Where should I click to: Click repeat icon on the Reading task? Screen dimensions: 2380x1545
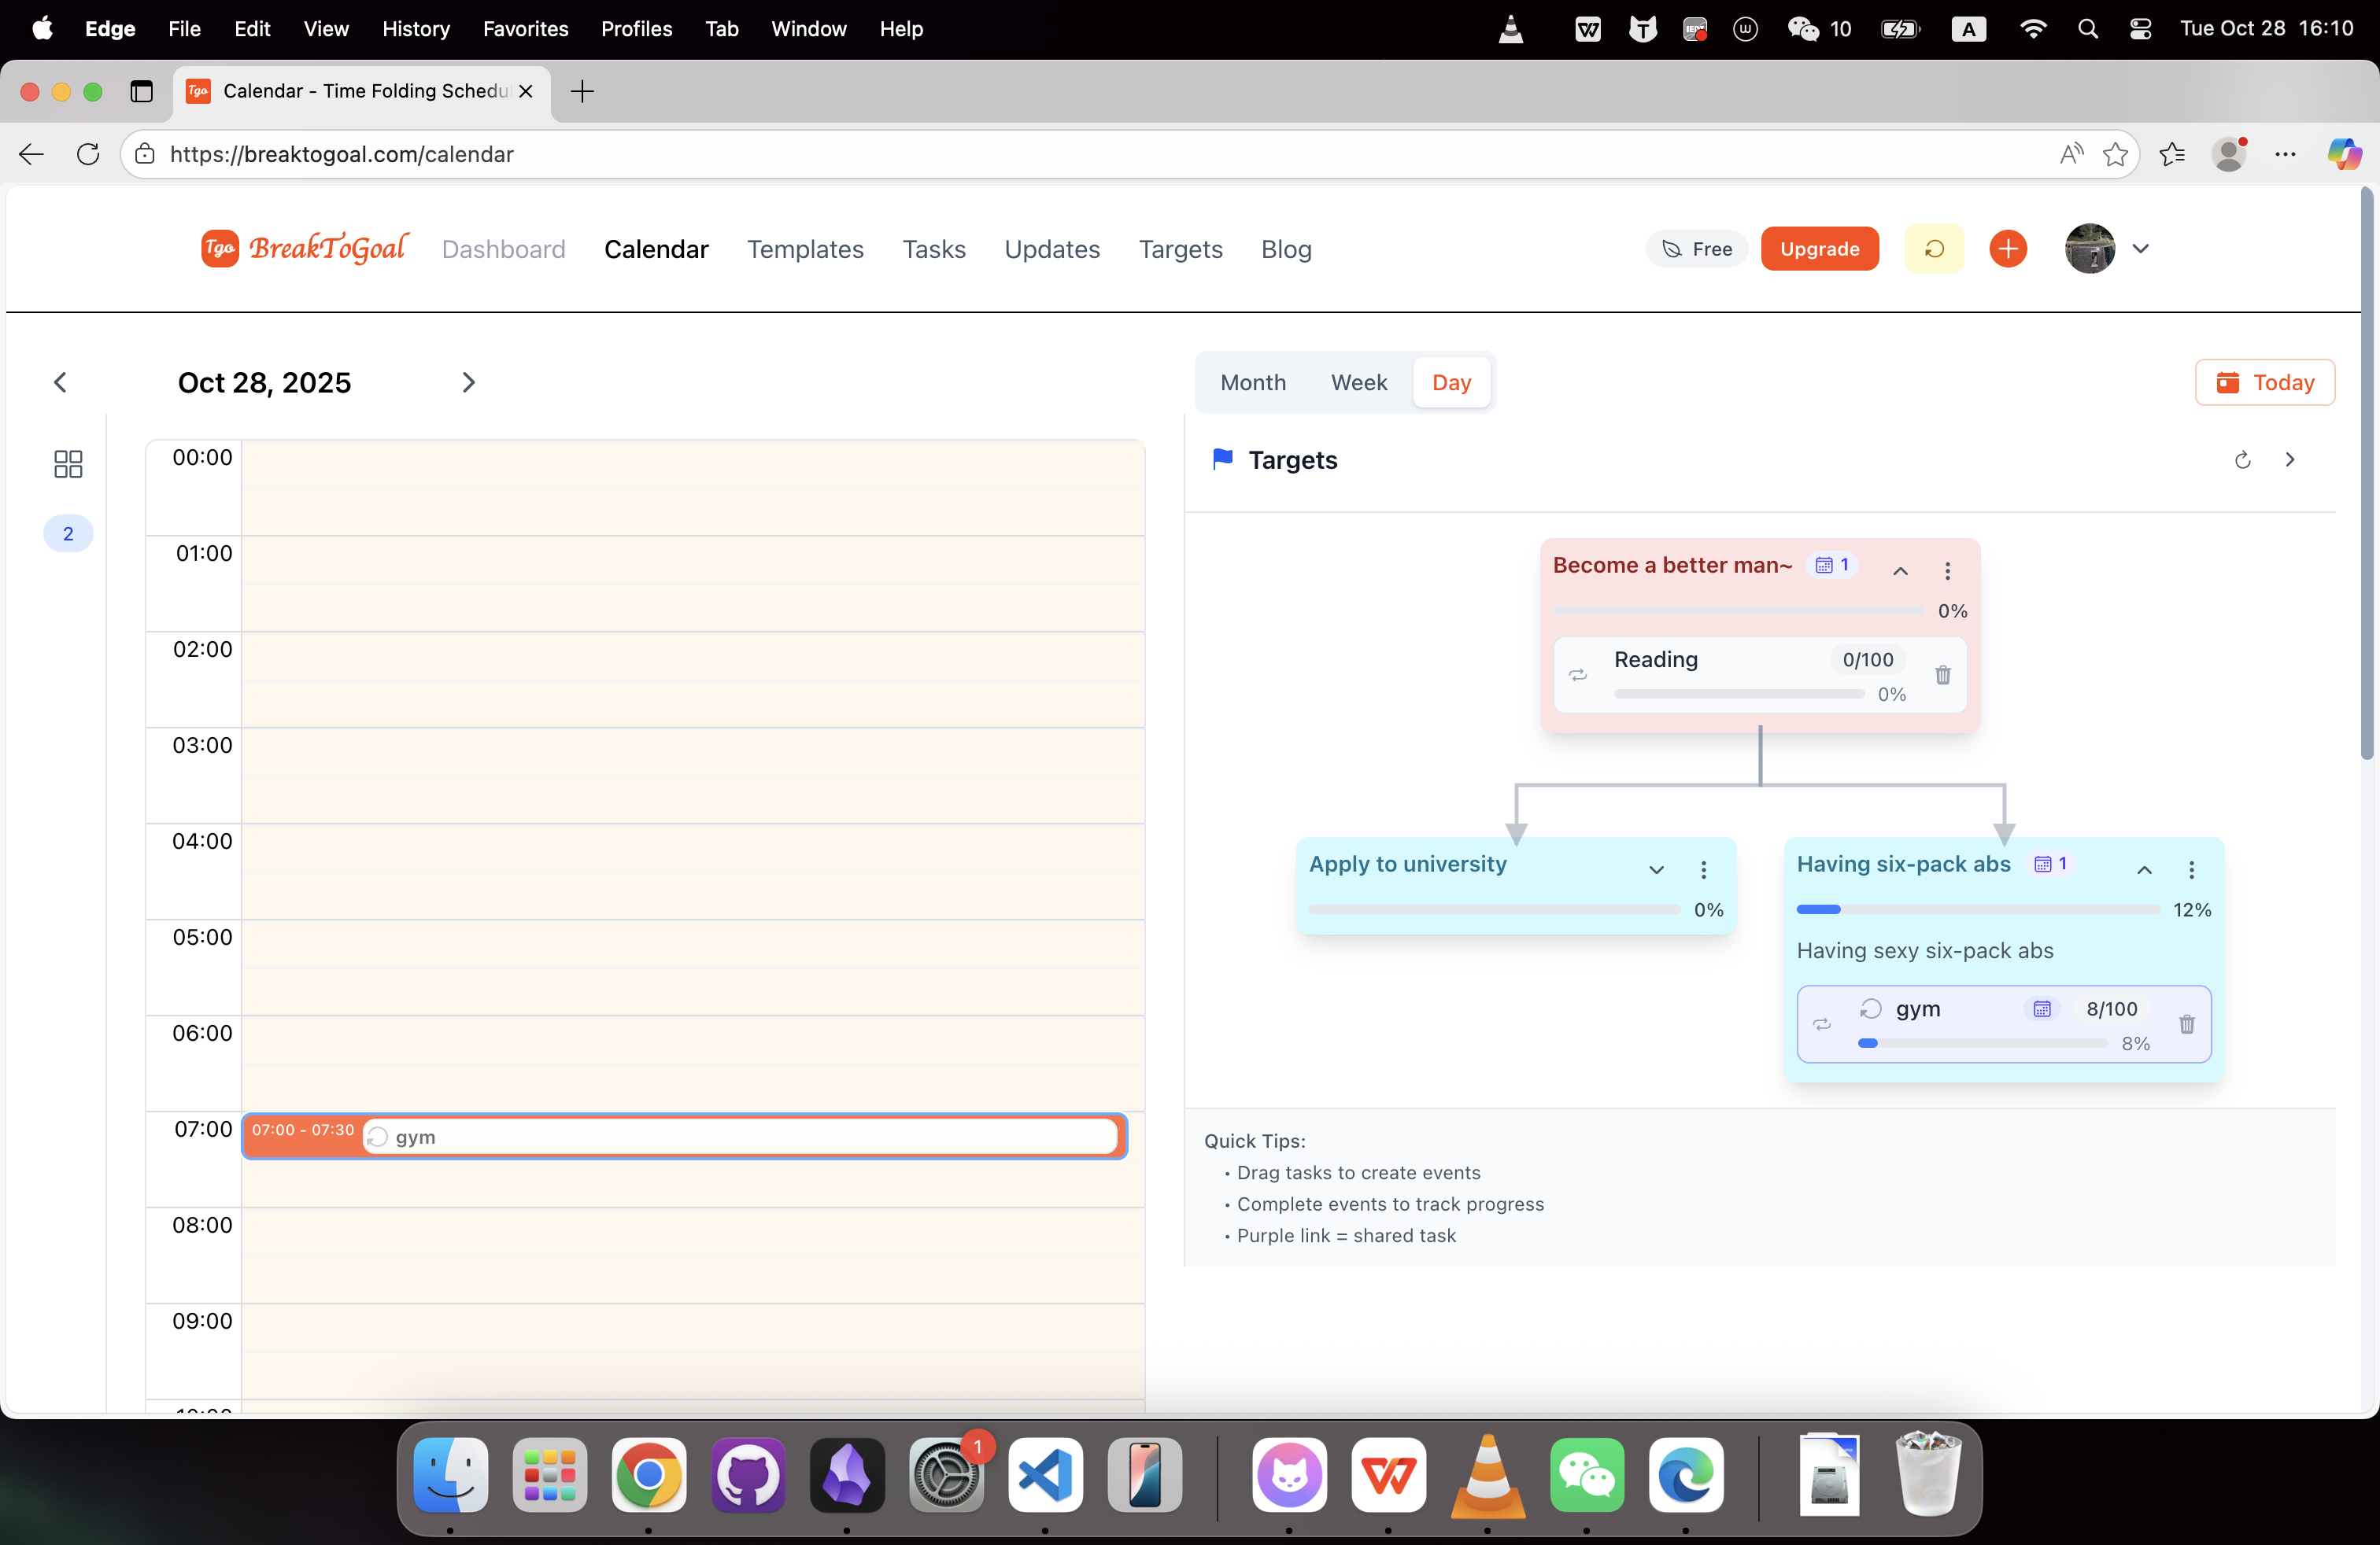pos(1578,676)
